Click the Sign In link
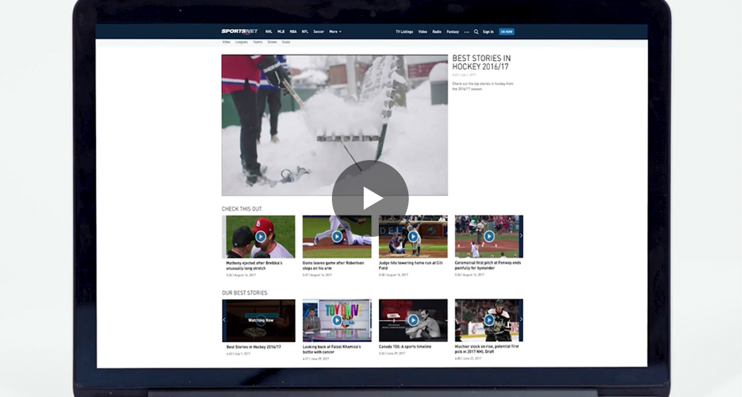 488,32
